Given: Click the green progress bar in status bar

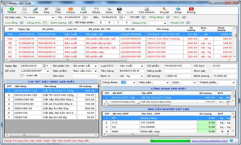Looking at the screenshot, I should [170, 141].
